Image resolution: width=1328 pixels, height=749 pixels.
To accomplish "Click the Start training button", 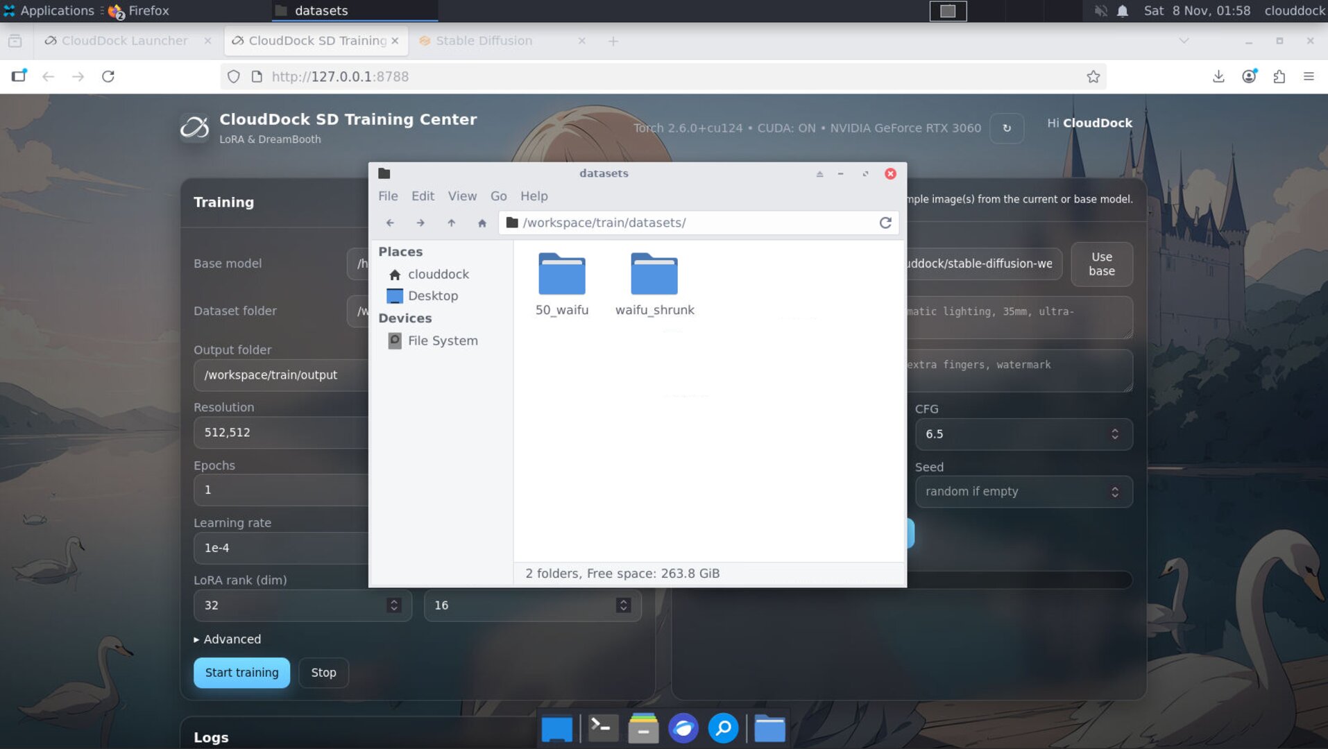I will (x=241, y=673).
